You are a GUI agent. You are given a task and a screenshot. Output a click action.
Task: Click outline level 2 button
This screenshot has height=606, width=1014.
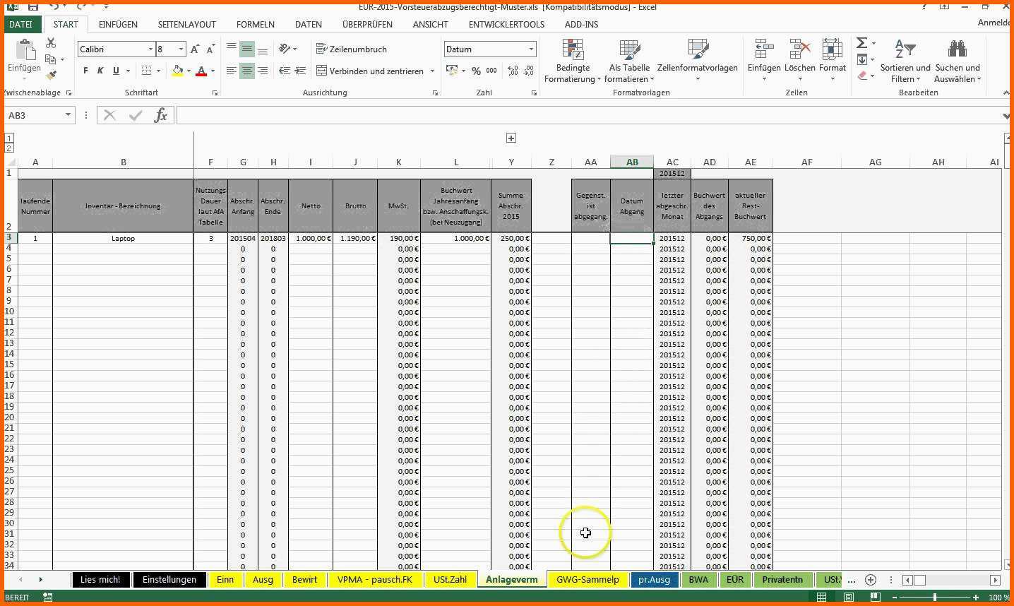tap(9, 148)
